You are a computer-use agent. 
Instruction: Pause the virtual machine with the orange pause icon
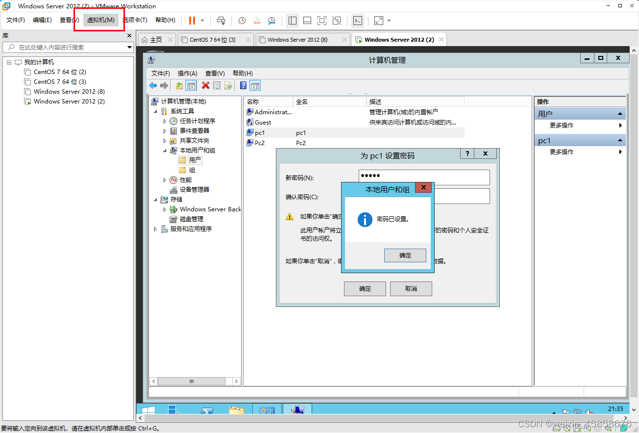(192, 21)
